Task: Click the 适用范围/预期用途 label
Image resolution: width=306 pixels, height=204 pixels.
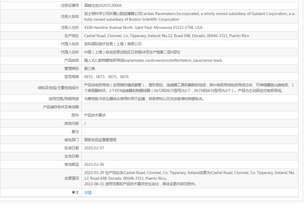Action: pyautogui.click(x=64, y=99)
